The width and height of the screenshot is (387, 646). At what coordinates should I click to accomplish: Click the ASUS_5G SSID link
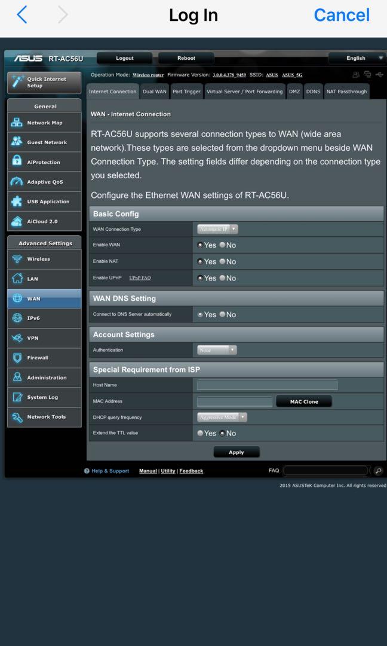click(x=293, y=75)
